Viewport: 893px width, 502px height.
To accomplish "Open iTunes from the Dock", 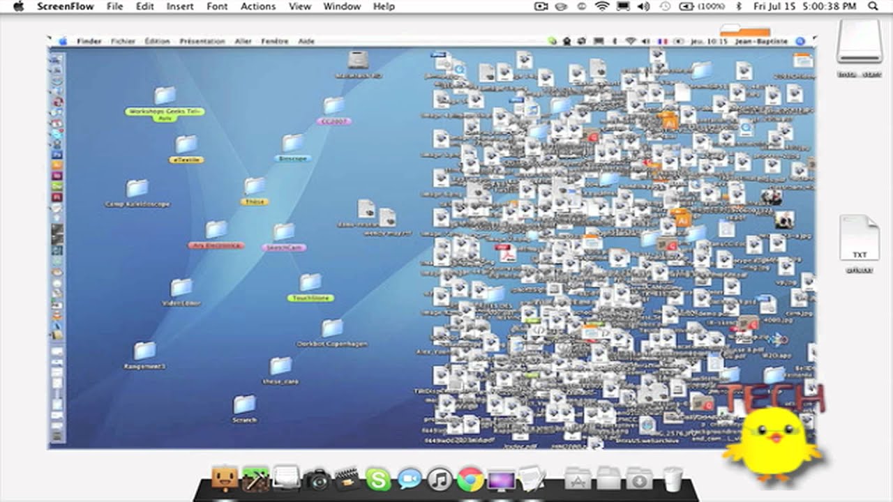I will [440, 479].
